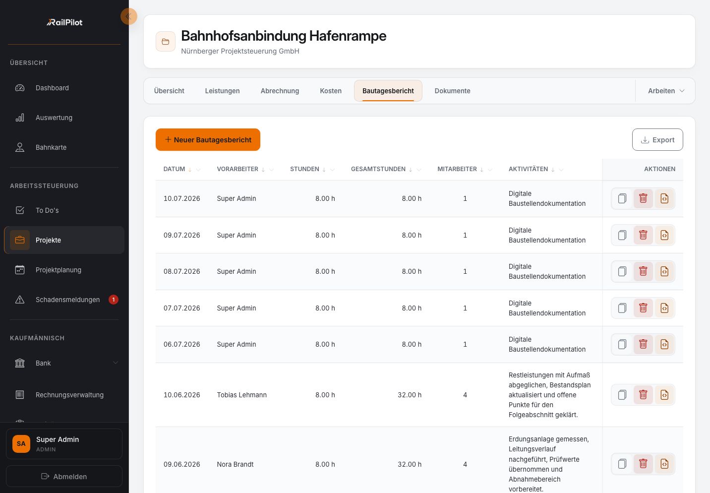Screen dimensions: 710x493
Task: Copy the 08.07.2026 report
Action: (x=622, y=271)
